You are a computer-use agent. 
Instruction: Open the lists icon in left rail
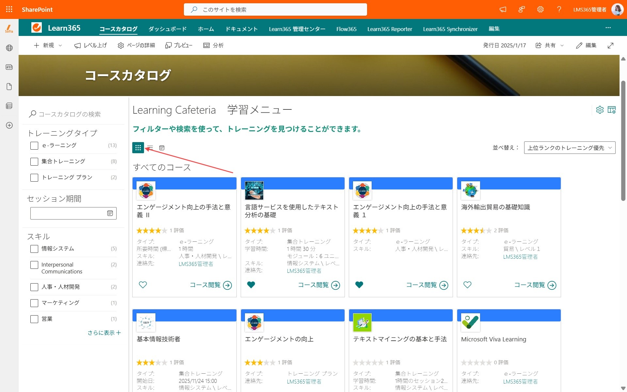pos(9,106)
